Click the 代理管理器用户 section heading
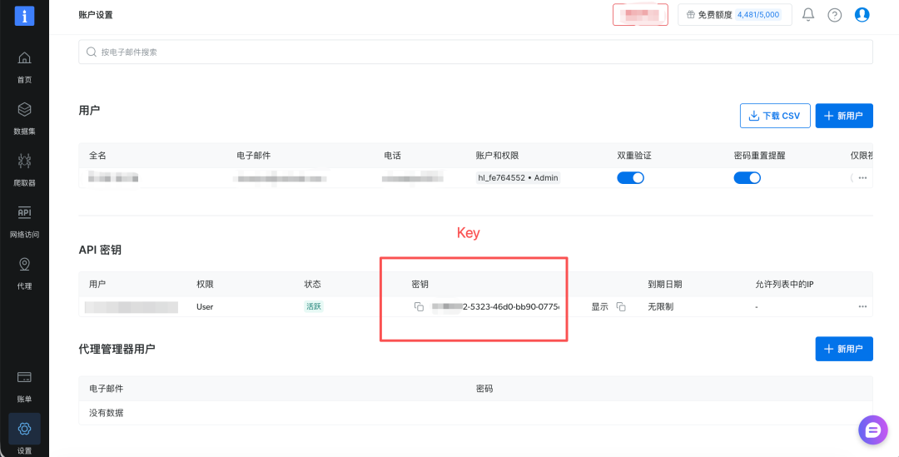The image size is (899, 457). click(117, 349)
